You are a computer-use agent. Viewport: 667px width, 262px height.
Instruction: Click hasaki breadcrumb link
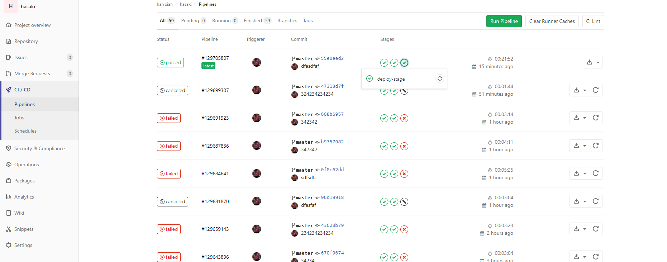point(186,4)
